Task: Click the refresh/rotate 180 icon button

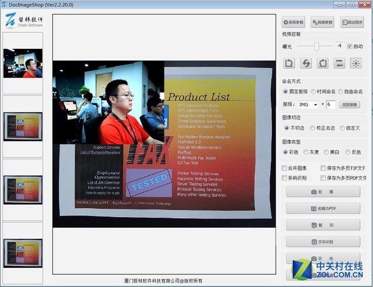Action: click(305, 63)
